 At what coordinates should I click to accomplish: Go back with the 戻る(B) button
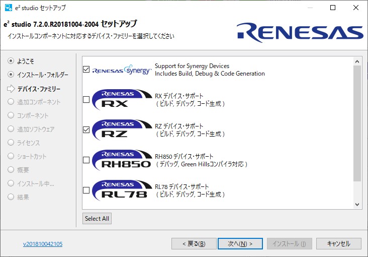pyautogui.click(x=194, y=243)
